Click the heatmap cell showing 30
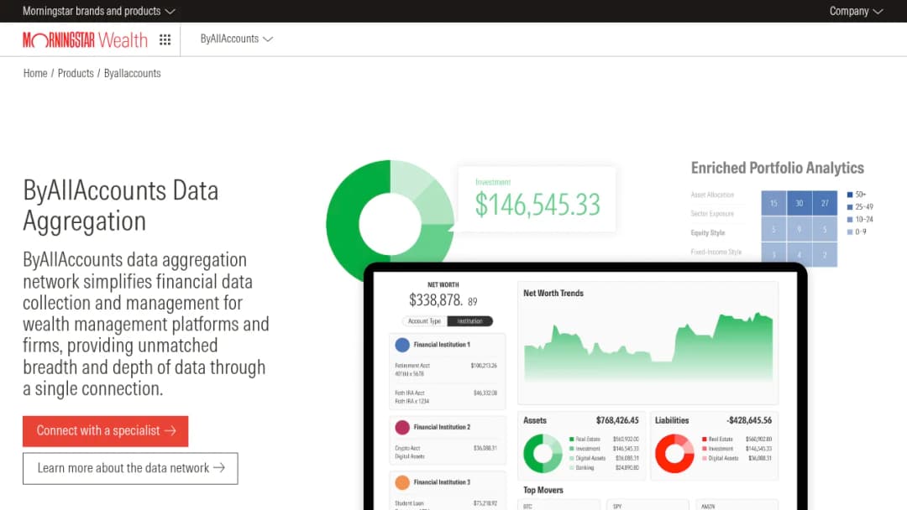907x510 pixels. tap(799, 203)
